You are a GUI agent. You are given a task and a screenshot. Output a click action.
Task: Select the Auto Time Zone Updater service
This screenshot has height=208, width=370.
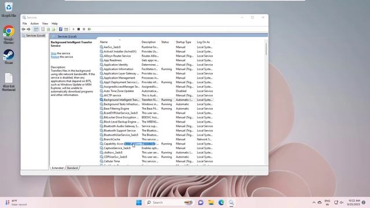[x=156, y=91]
